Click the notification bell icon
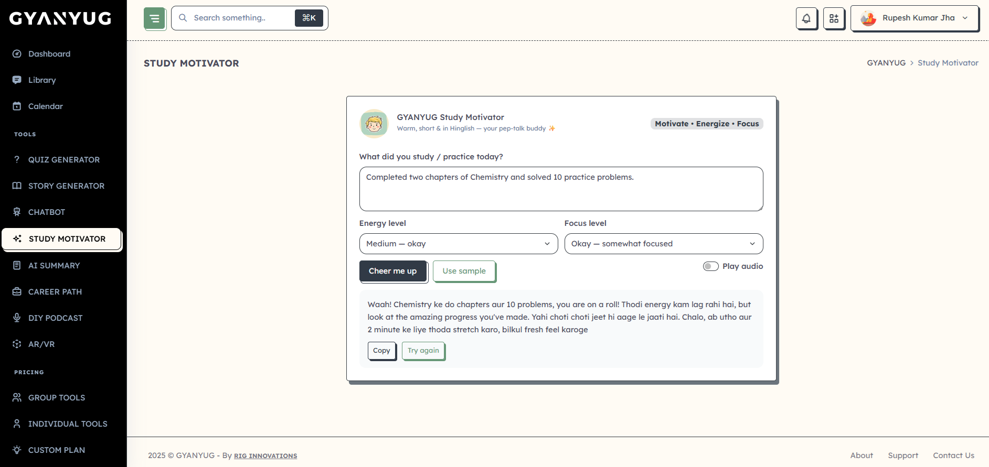Viewport: 989px width, 467px height. [806, 18]
